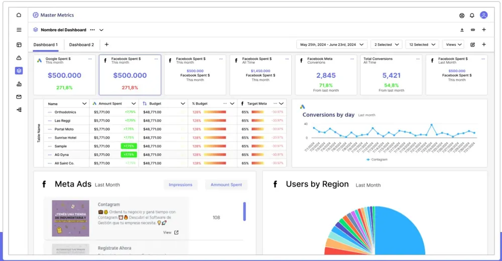Open row menu dots for Orthodotnics
This screenshot has height=261, width=502.
click(x=50, y=112)
